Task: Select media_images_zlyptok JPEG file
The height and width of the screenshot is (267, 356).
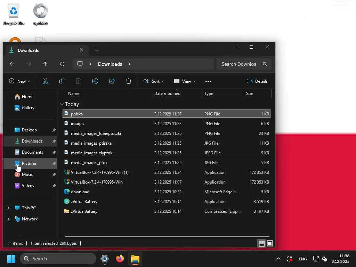Action: (x=167, y=153)
